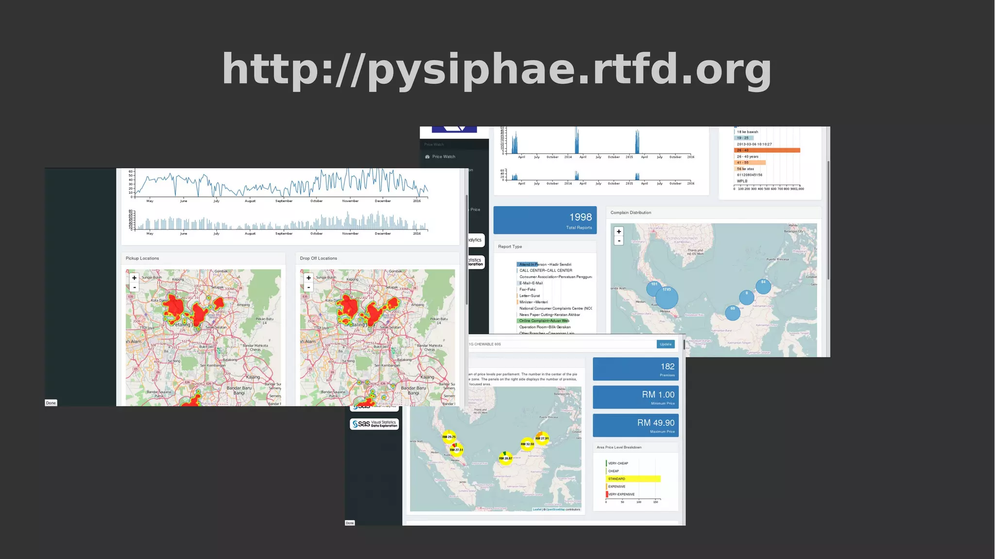995x559 pixels.
Task: Select the 41 - 55 age bar
Action: point(750,163)
